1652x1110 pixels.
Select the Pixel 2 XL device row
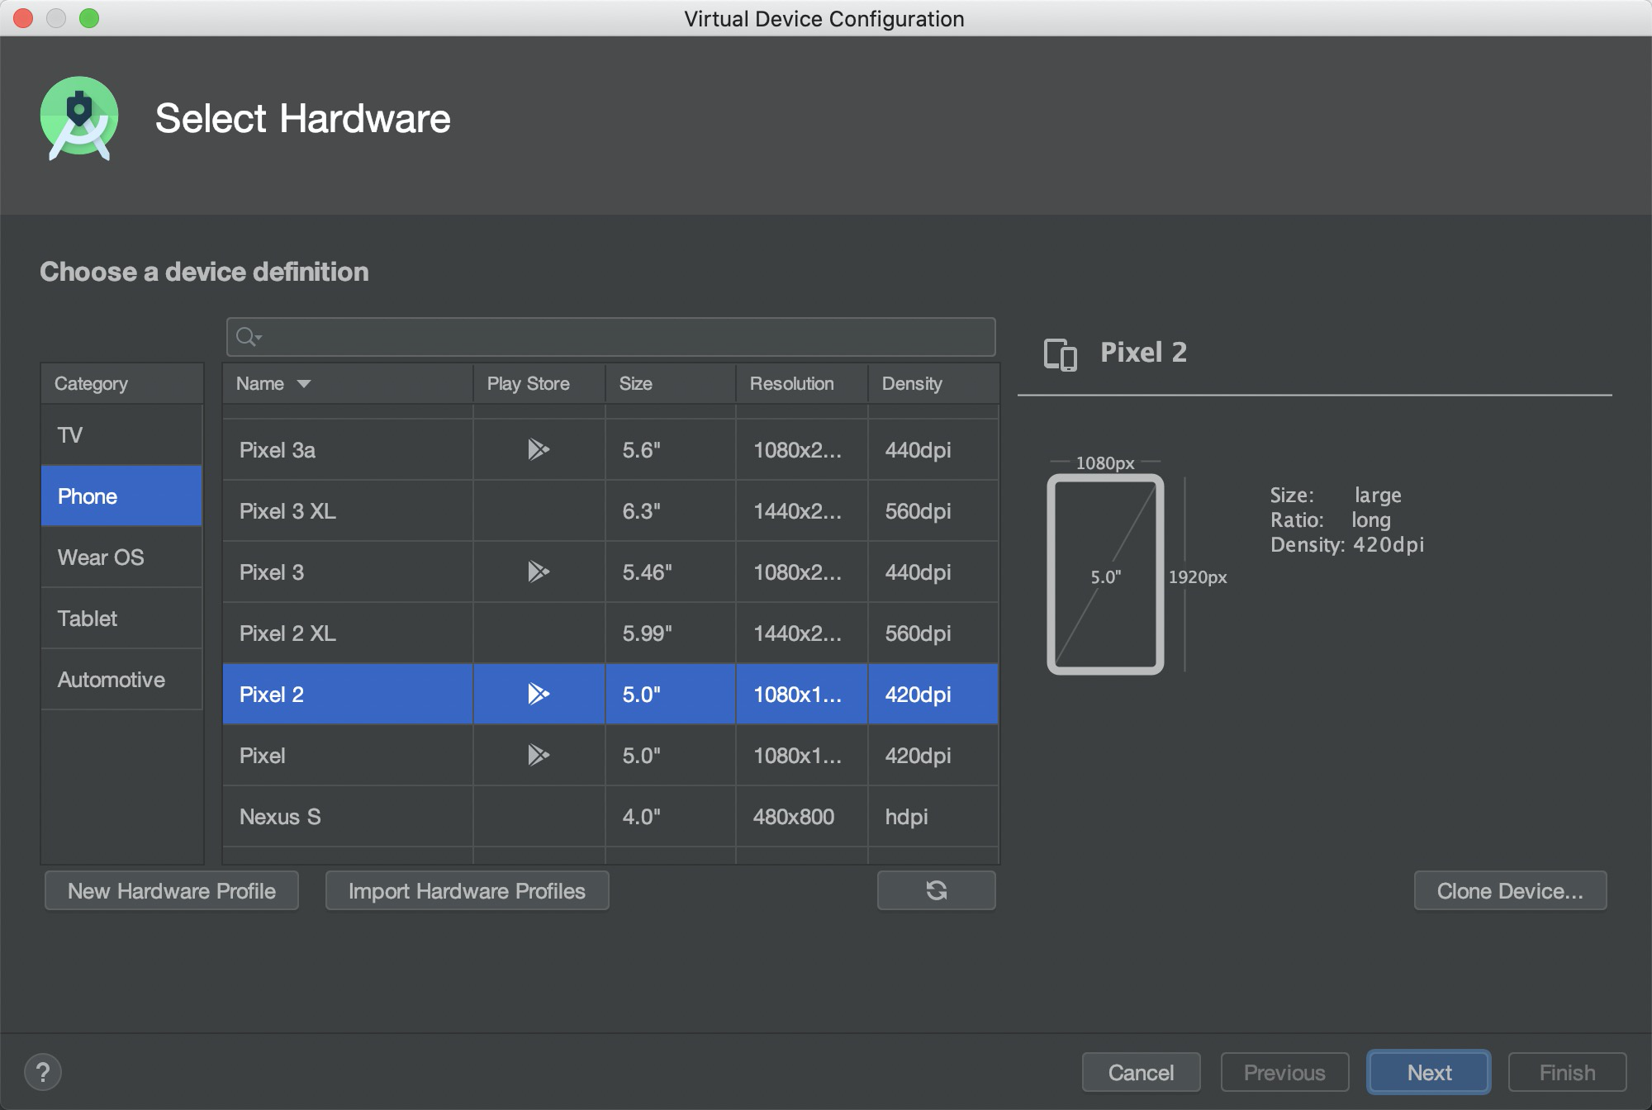pos(610,633)
